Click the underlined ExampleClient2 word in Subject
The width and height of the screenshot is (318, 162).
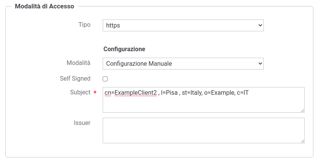coord(136,93)
